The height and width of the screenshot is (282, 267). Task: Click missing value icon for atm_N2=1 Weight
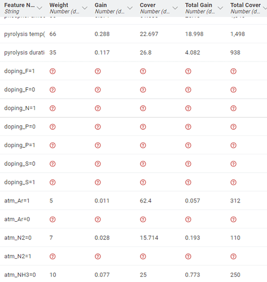(52, 257)
